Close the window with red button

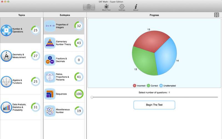[2, 2]
